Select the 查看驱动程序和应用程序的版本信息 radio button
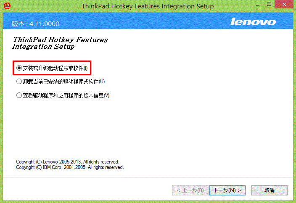Screen dimensions: 296x203 [19, 95]
